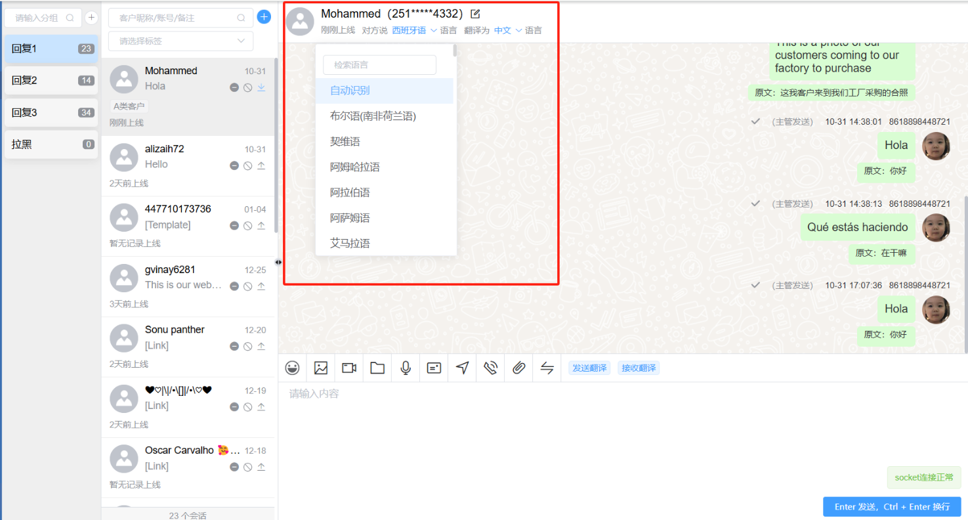Click the block icon on alizaih72 row
The image size is (968, 520).
(x=247, y=165)
